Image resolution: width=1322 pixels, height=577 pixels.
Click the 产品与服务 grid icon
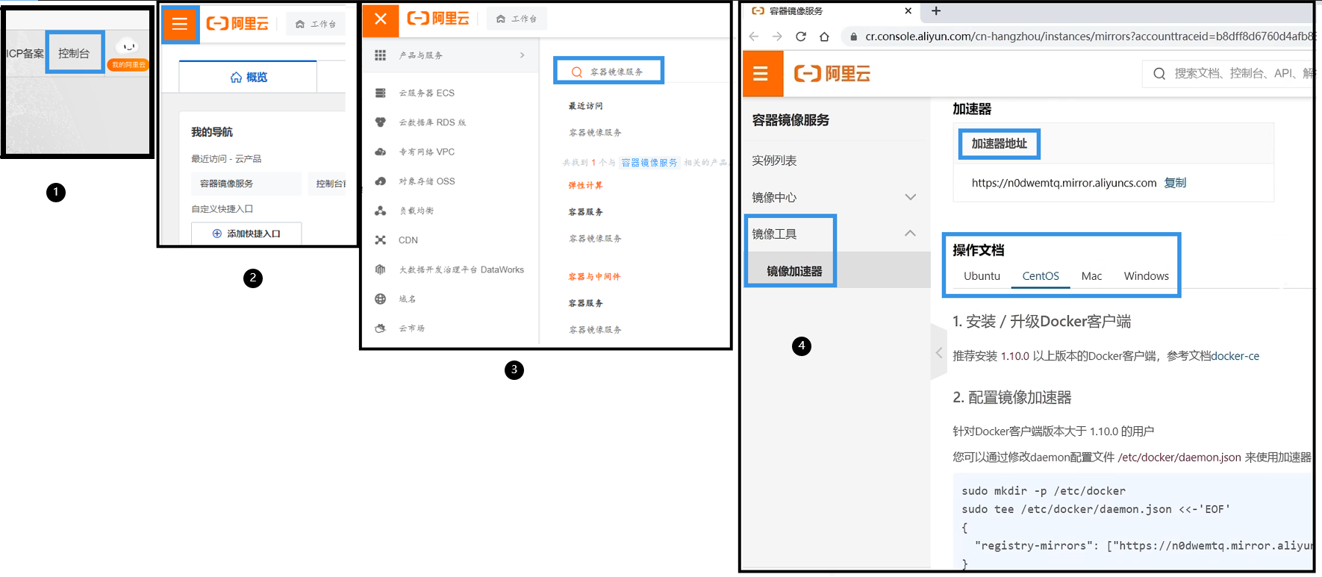coord(381,55)
